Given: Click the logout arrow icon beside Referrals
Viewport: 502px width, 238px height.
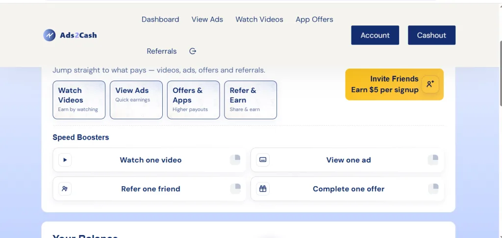Looking at the screenshot, I should click(193, 51).
